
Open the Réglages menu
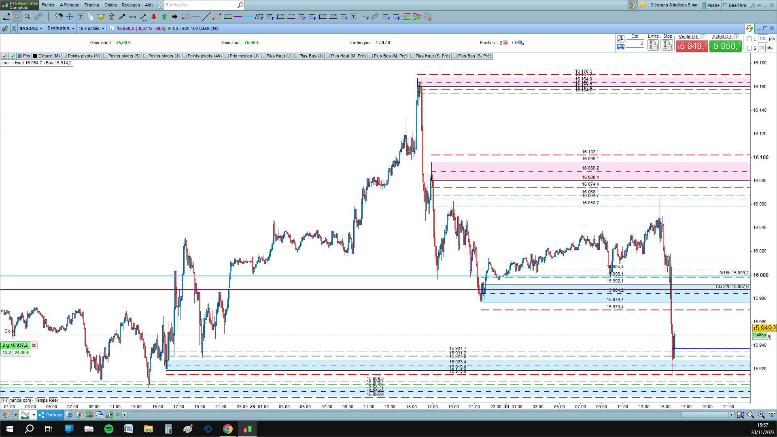pos(131,5)
